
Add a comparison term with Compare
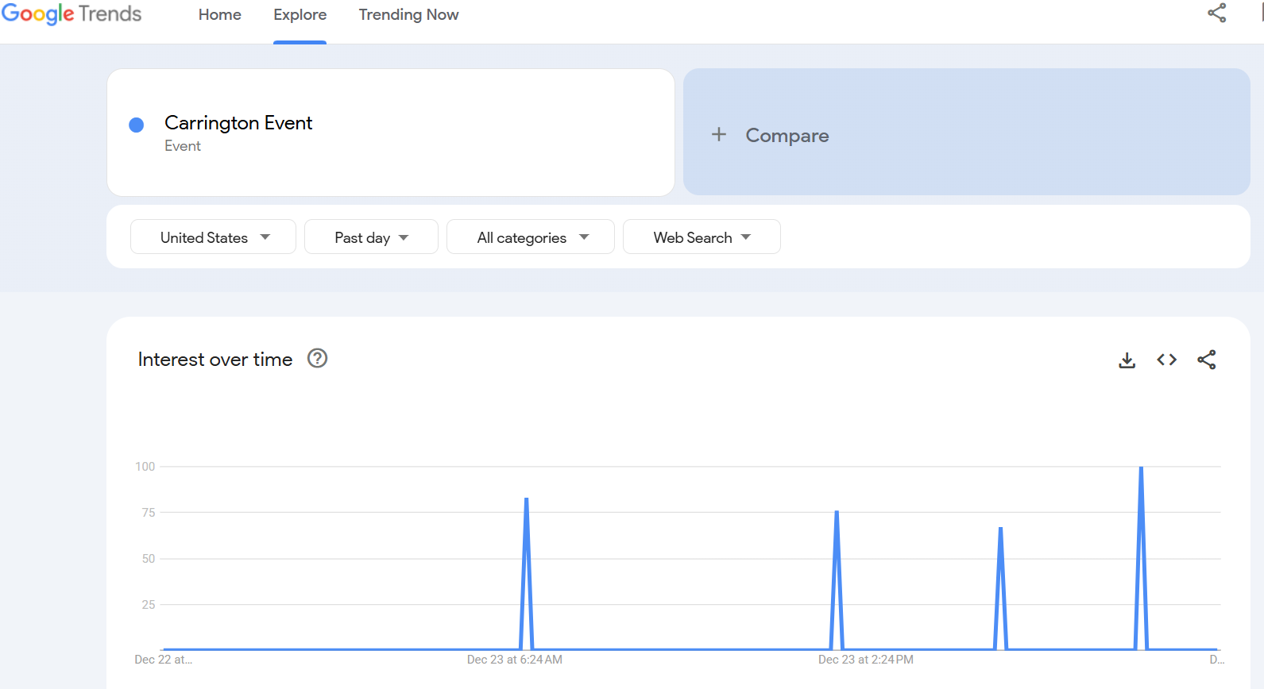967,132
